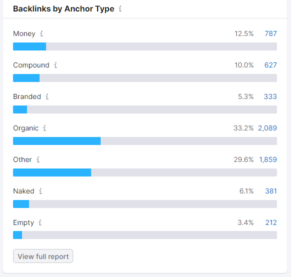Viewport: 291px width, 277px height.
Task: Click the Money progress bar
Action: 145,46
